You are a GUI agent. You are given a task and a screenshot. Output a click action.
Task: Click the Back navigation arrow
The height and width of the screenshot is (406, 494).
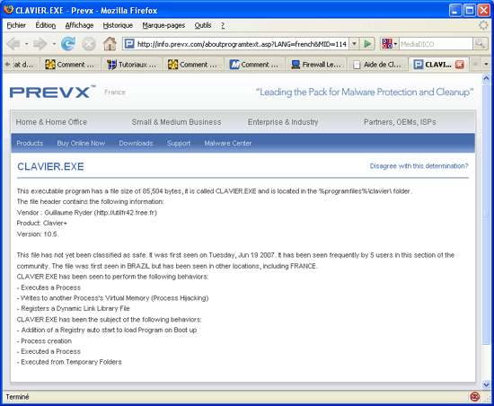pyautogui.click(x=13, y=44)
